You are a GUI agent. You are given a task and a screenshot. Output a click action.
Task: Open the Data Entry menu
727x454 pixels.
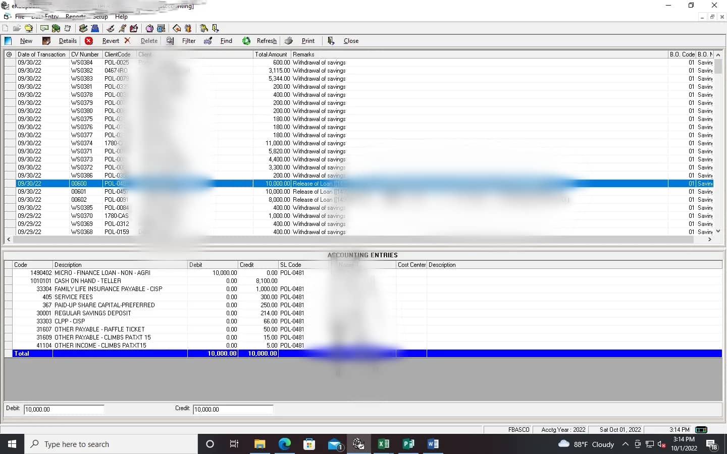(x=45, y=17)
